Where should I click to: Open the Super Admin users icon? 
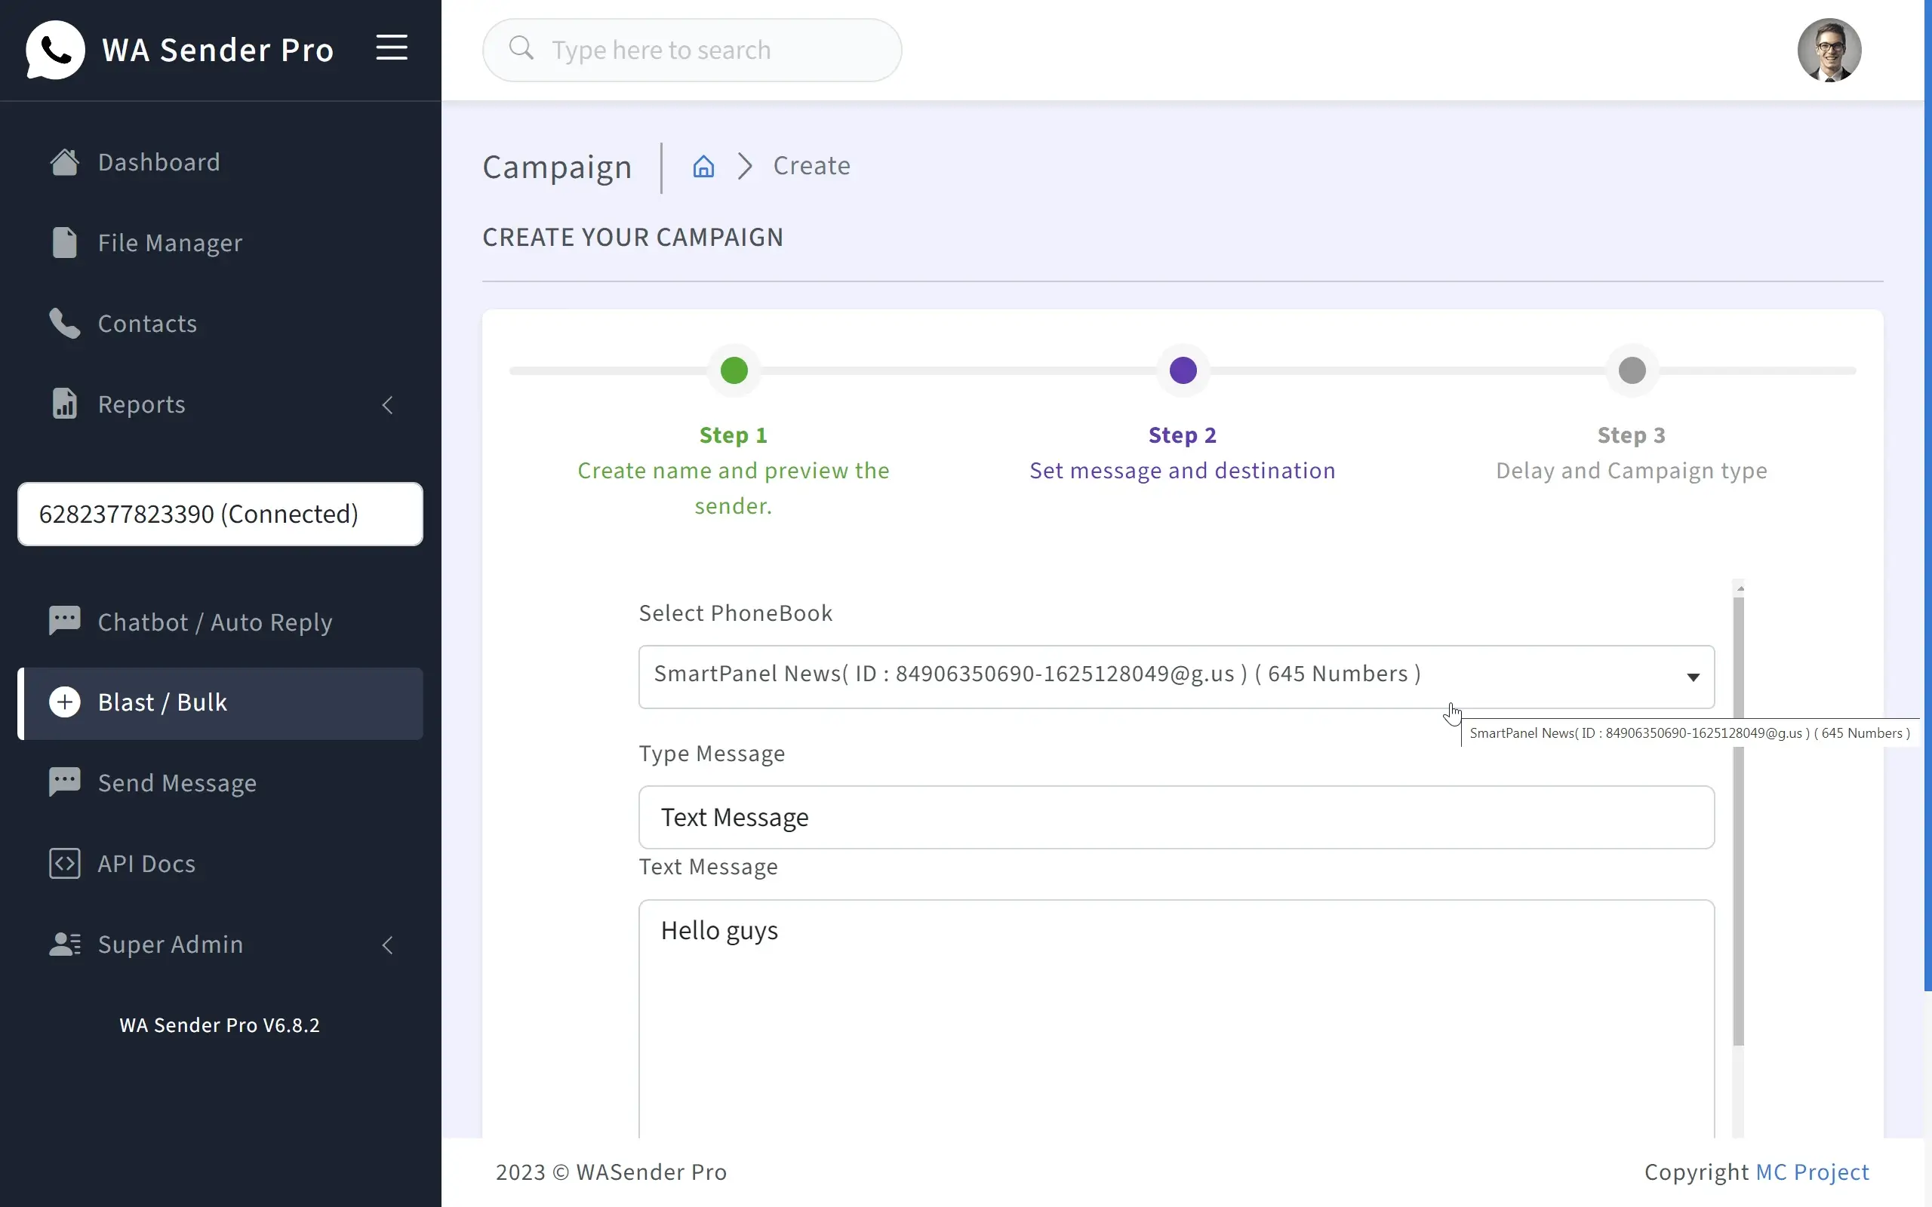point(64,944)
